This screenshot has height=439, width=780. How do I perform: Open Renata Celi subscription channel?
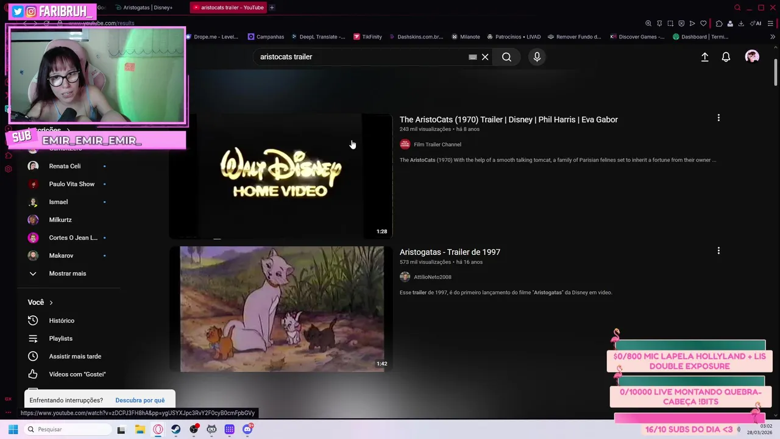pyautogui.click(x=65, y=166)
